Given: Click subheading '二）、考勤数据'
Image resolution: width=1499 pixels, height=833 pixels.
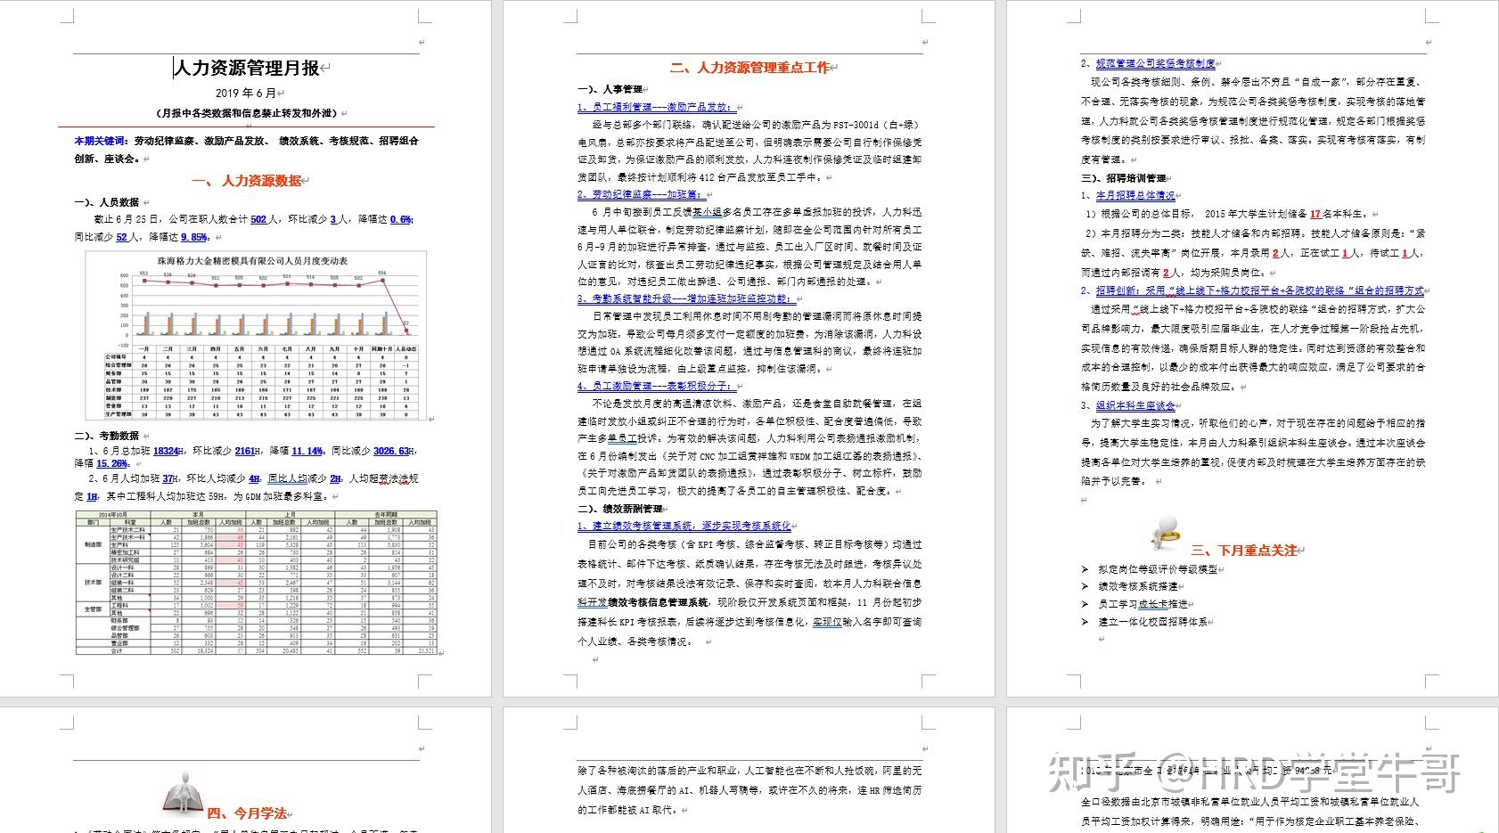Looking at the screenshot, I should point(106,436).
